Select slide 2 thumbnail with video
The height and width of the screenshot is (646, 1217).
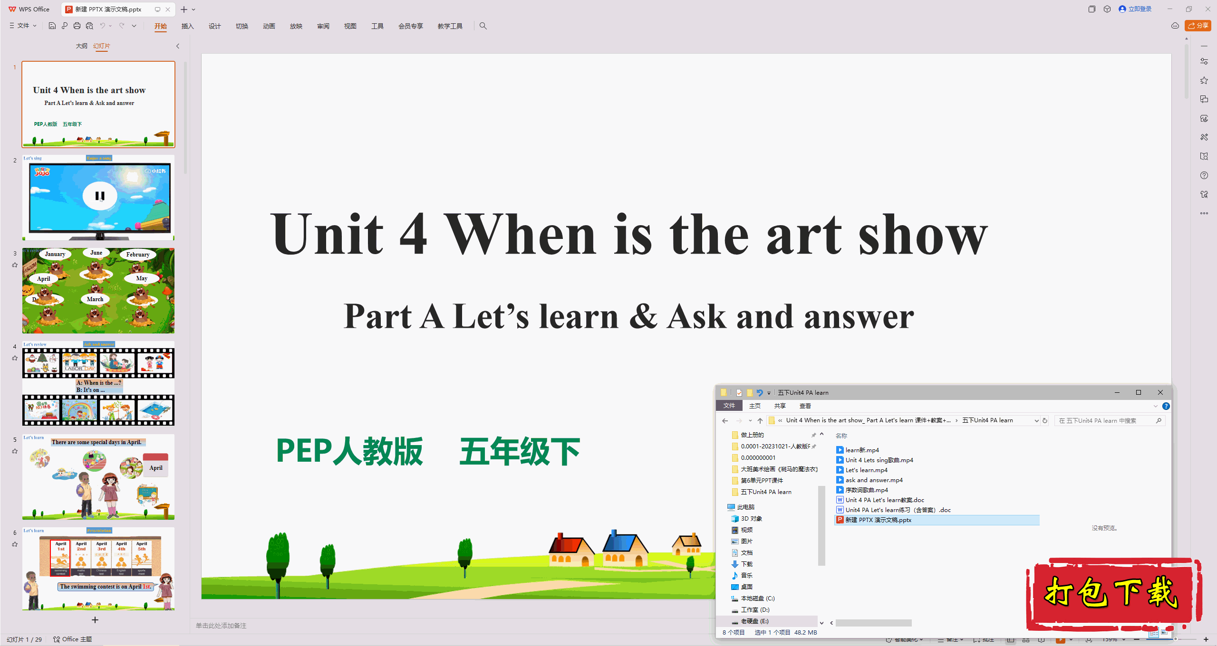[98, 197]
